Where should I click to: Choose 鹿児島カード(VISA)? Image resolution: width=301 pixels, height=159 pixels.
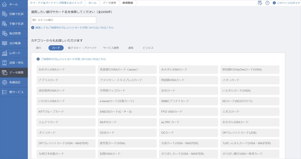click(127, 143)
